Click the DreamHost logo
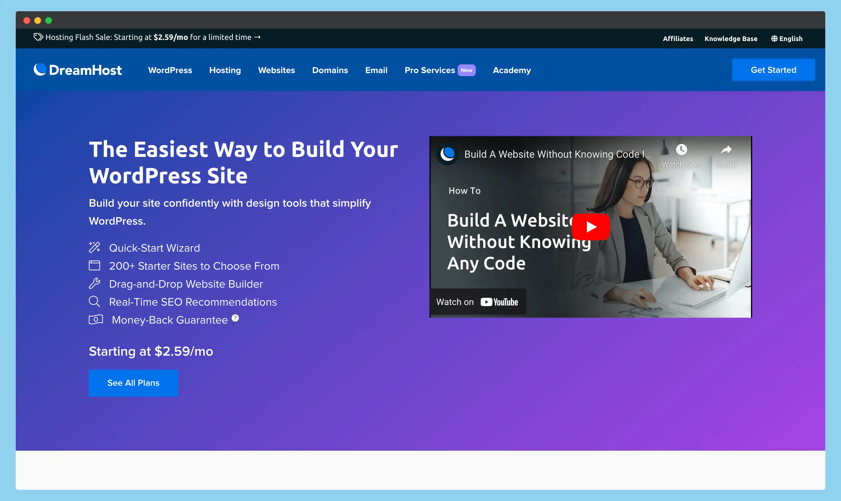The image size is (841, 501). click(78, 69)
